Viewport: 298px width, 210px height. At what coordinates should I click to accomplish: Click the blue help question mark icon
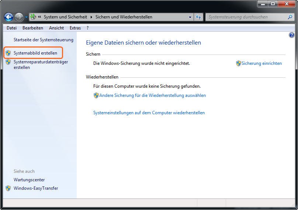point(291,35)
